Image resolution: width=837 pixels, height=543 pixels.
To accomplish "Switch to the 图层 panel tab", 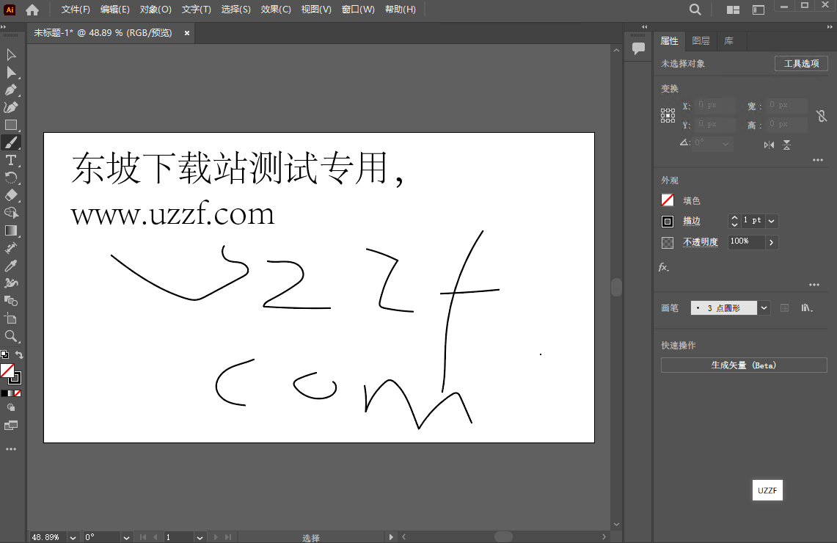I will click(x=701, y=40).
